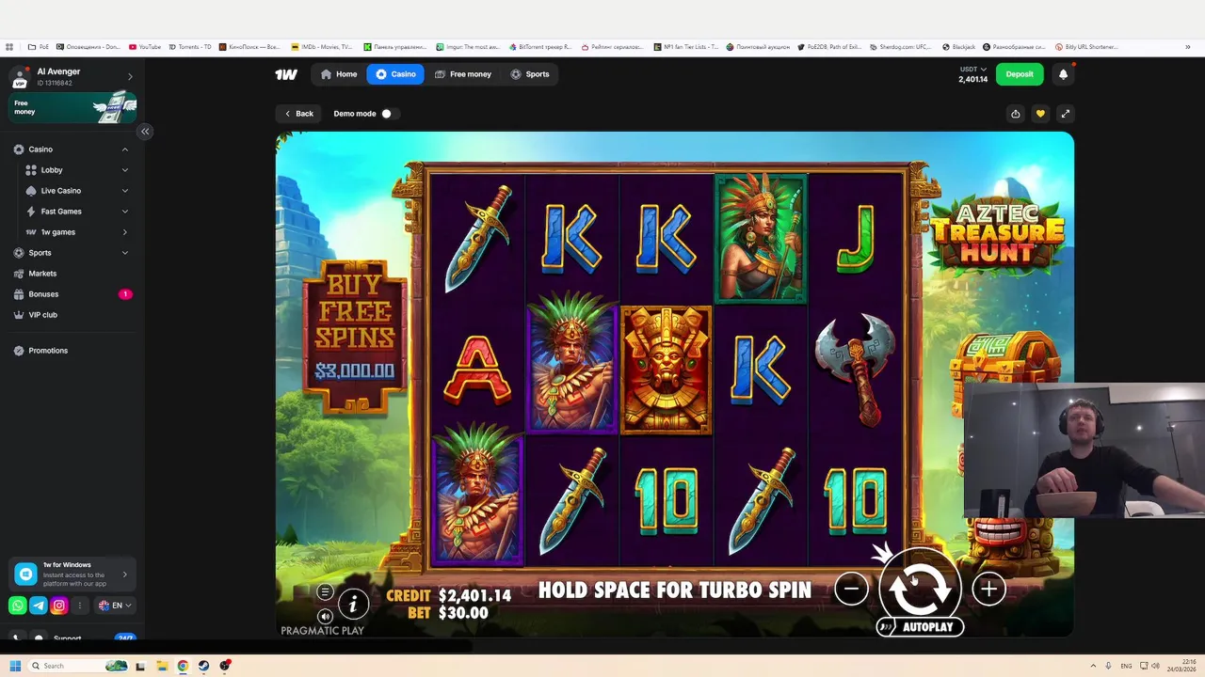Open the Torrents - TD bookmark
This screenshot has height=677, width=1205.
click(x=189, y=46)
